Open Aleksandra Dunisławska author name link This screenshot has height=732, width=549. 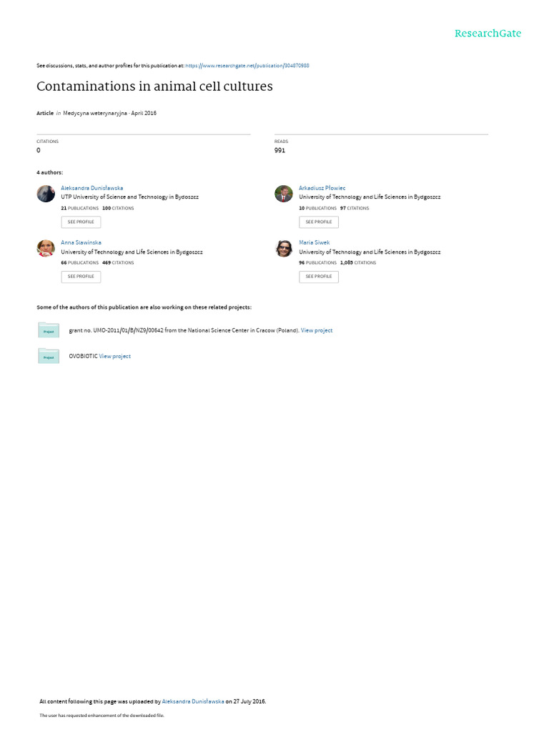[92, 188]
